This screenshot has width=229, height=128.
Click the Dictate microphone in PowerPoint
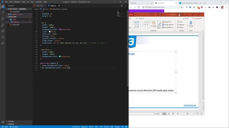point(191,24)
